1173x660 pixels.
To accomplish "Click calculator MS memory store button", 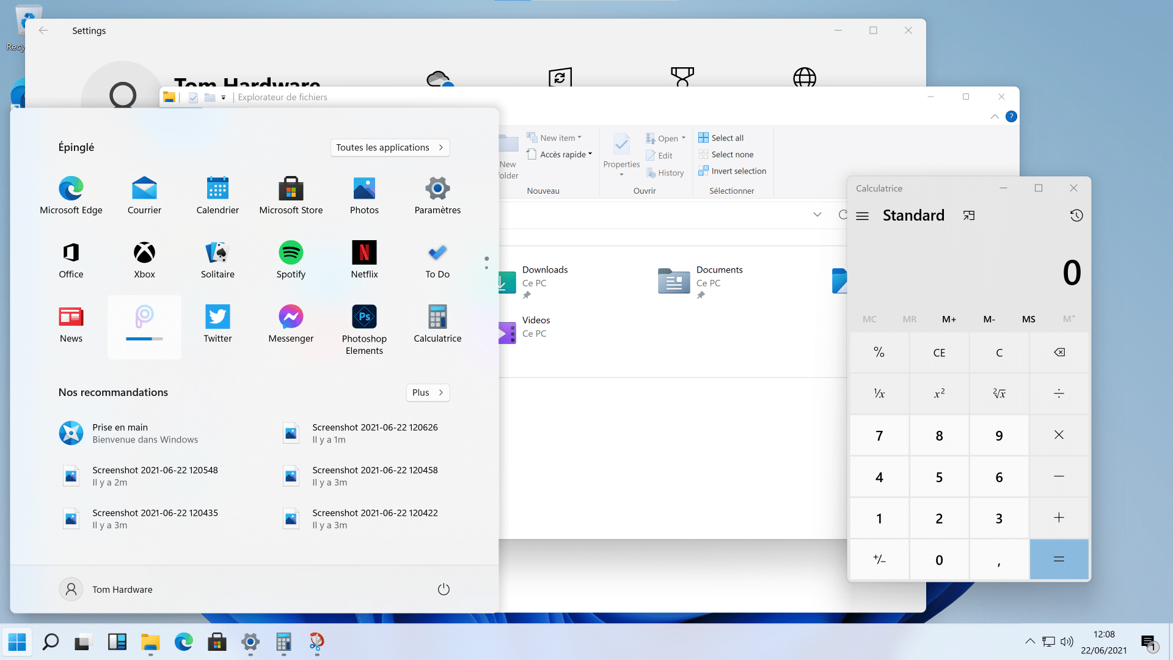I will point(1029,319).
